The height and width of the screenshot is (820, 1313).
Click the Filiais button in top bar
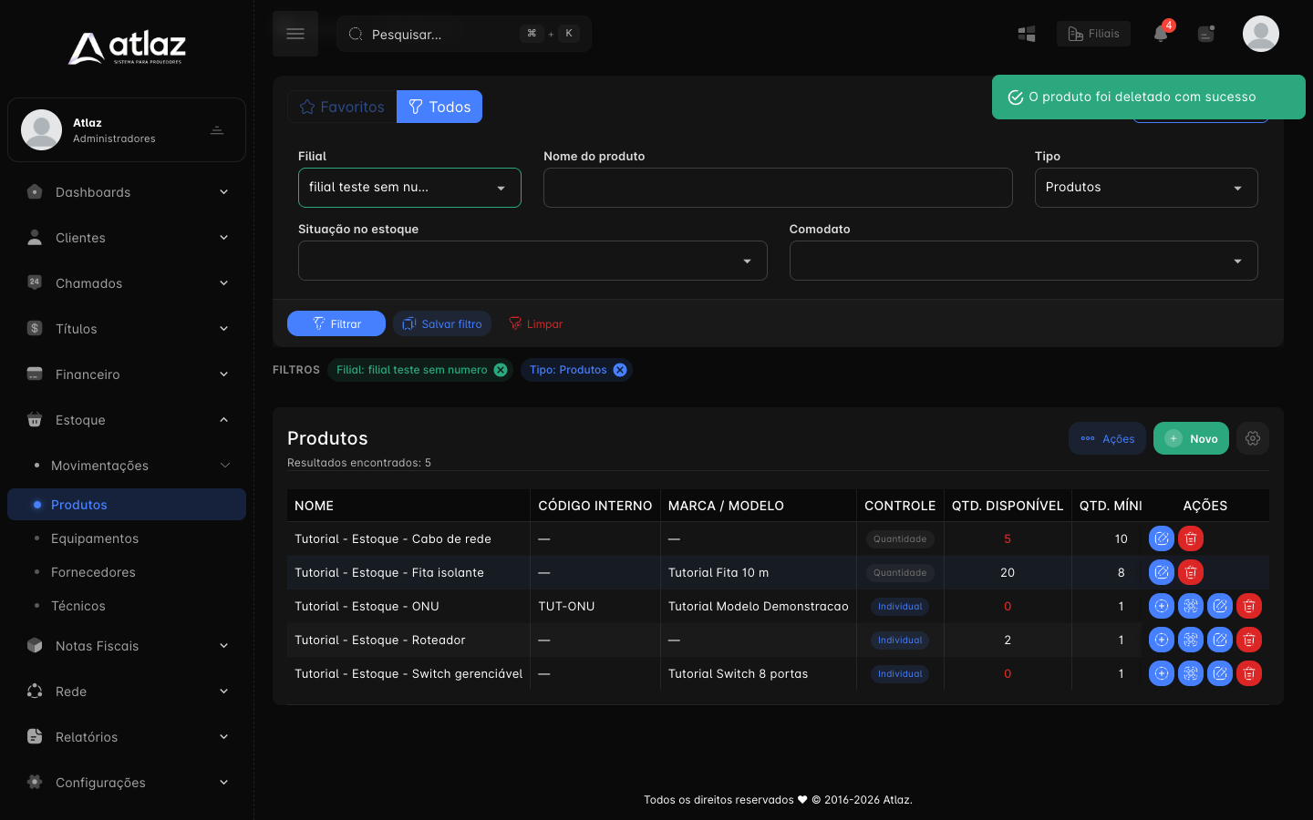tap(1093, 34)
